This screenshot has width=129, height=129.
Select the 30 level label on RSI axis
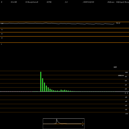tap(2, 38)
